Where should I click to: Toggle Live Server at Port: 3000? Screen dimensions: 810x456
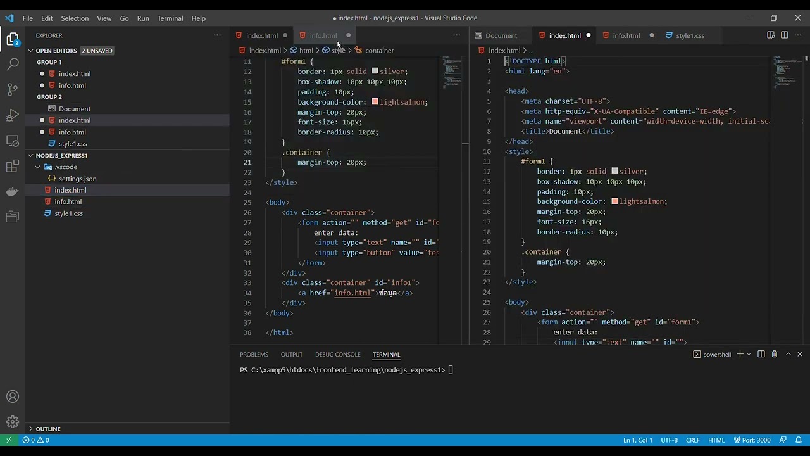[x=752, y=440]
